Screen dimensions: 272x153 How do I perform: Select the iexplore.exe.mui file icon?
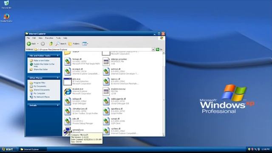click(106, 91)
